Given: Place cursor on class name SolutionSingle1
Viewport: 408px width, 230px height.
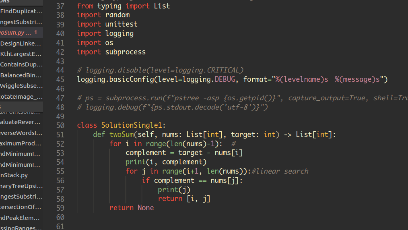Looking at the screenshot, I should pyautogui.click(x=132, y=125).
